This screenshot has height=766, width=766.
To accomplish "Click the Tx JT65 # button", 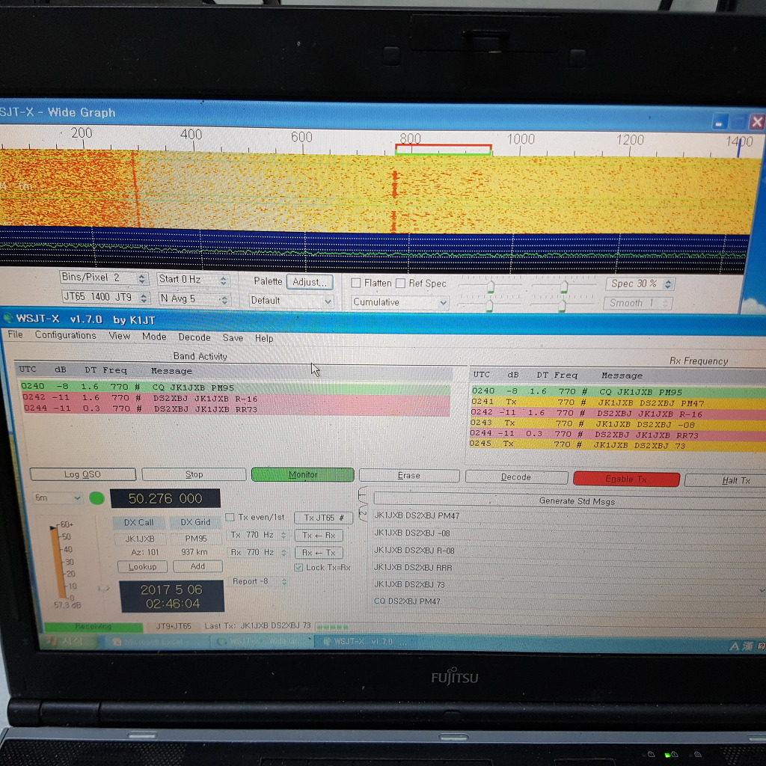I will pos(323,518).
